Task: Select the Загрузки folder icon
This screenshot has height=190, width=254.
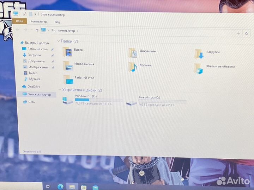Action: point(199,54)
